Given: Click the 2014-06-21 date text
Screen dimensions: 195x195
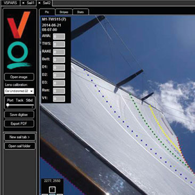Looking at the screenshot, I should (x=51, y=25).
